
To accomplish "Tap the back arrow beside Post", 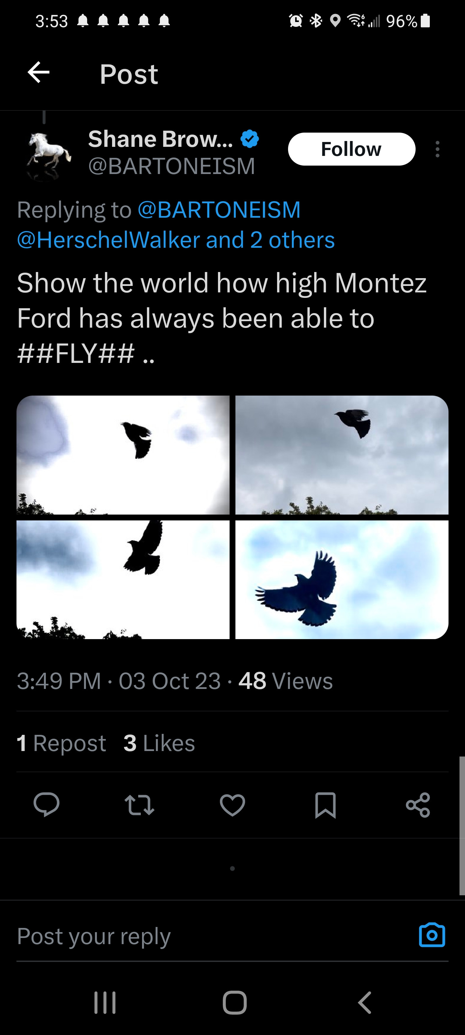I will pos(38,73).
